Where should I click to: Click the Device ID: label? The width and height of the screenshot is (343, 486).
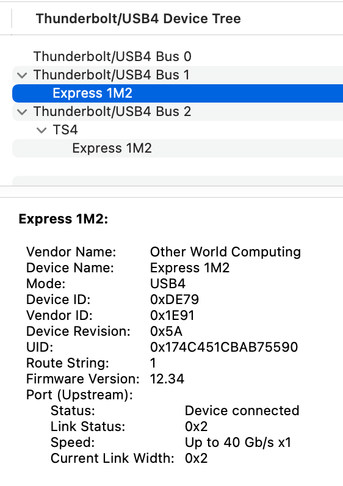[x=58, y=300]
